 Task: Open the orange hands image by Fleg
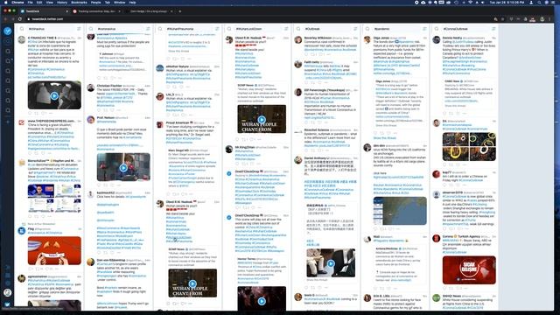click(x=54, y=251)
